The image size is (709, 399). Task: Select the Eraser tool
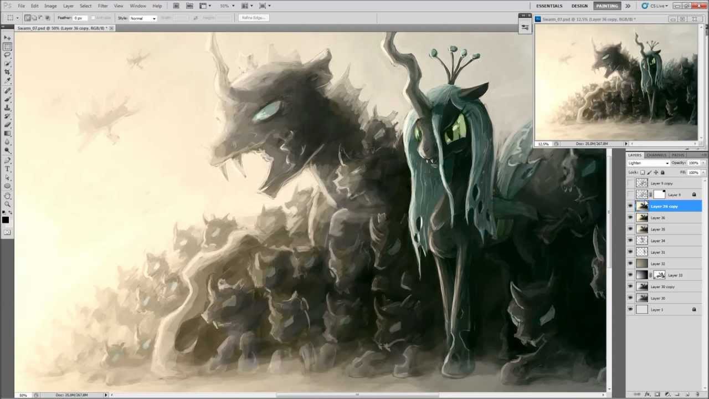click(x=7, y=125)
